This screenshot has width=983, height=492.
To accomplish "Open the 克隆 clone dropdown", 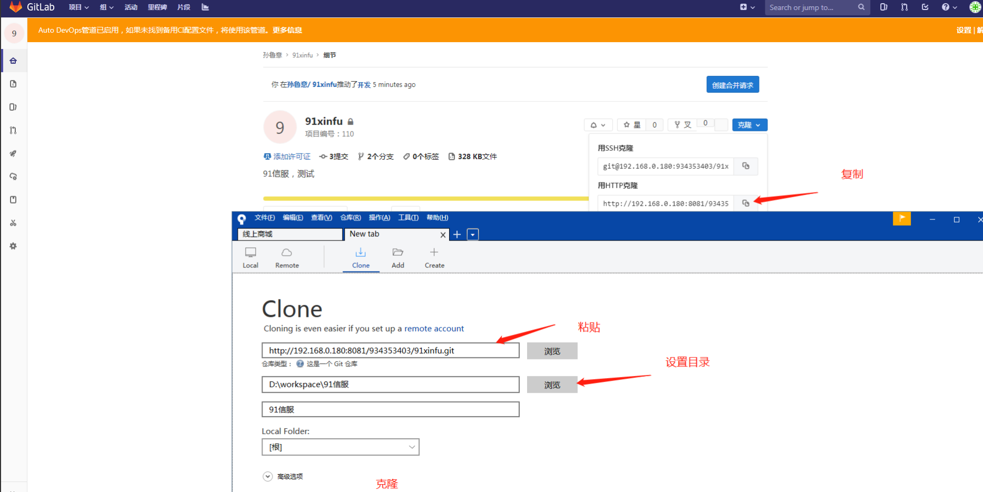I will coord(749,124).
